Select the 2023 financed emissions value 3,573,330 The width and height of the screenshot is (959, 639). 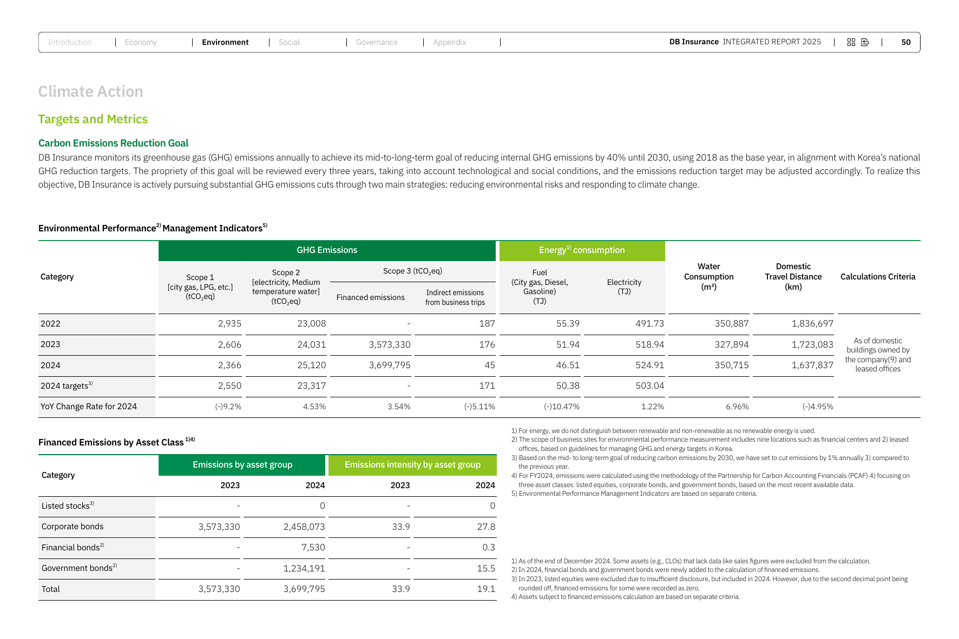[x=390, y=344]
